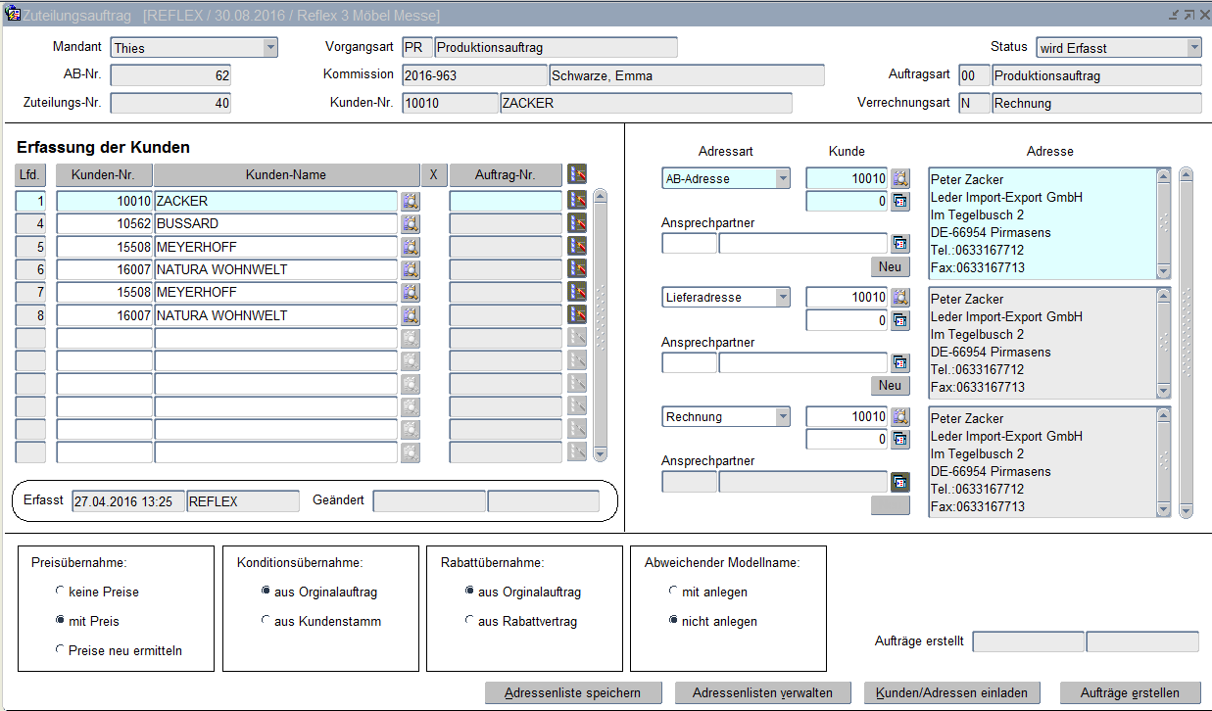Click the icon in the Auftrag-Nr. column header
Screen dimensions: 1212x711
(x=577, y=174)
